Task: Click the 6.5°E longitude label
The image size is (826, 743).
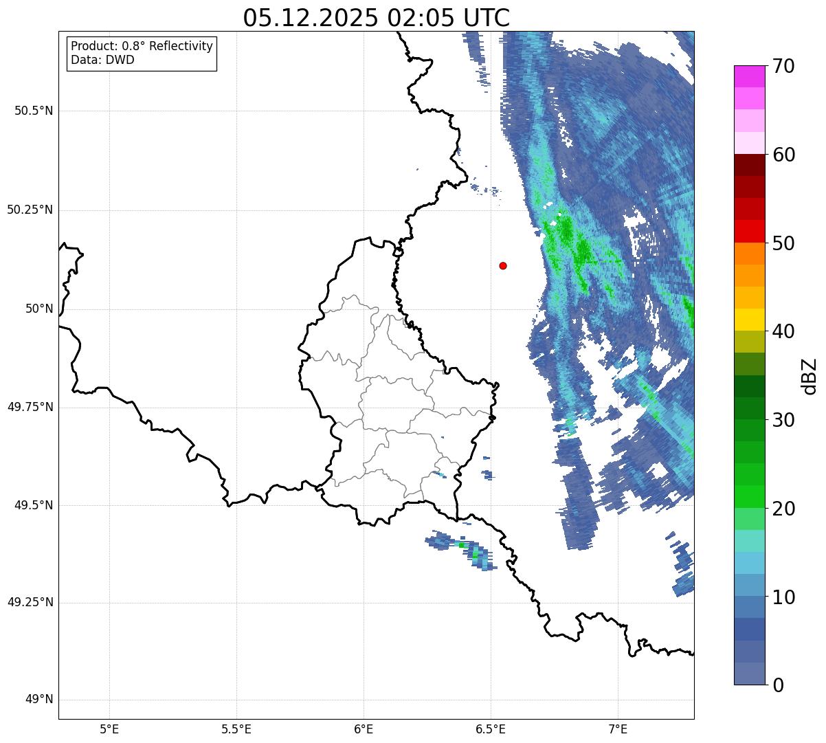Action: coord(491,729)
